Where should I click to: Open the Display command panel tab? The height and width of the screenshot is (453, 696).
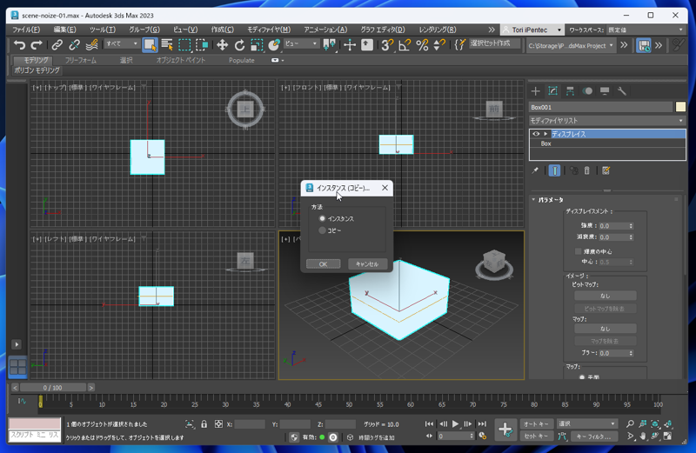tap(605, 91)
